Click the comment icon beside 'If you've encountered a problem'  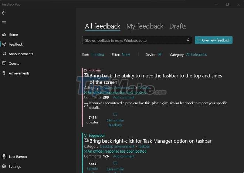pos(86,105)
